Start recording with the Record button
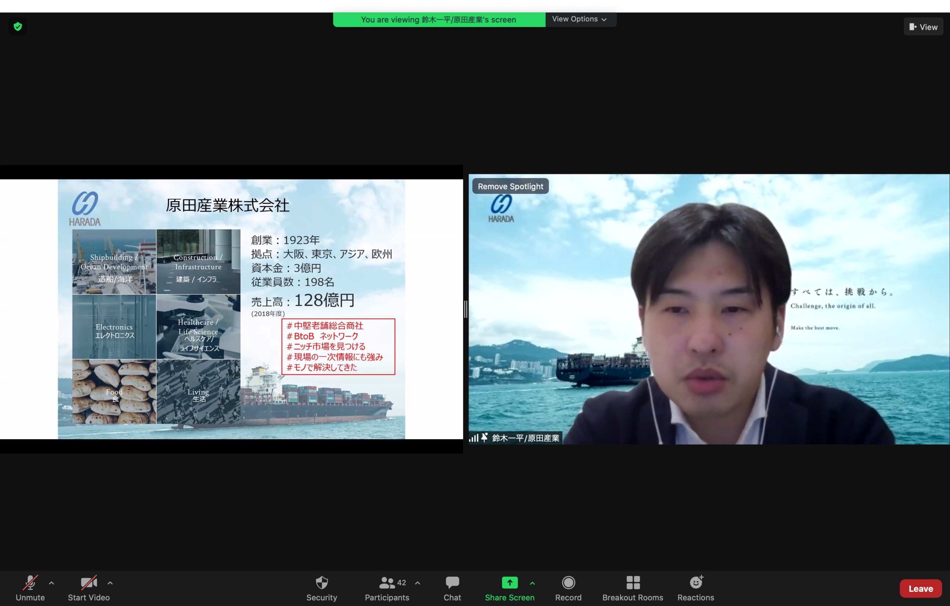Viewport: 950px width, 606px height. [569, 588]
